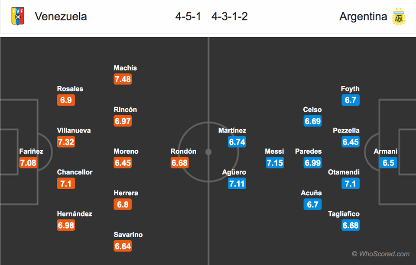Select the 4-5-1 formation label
This screenshot has width=416, height=265.
click(188, 16)
